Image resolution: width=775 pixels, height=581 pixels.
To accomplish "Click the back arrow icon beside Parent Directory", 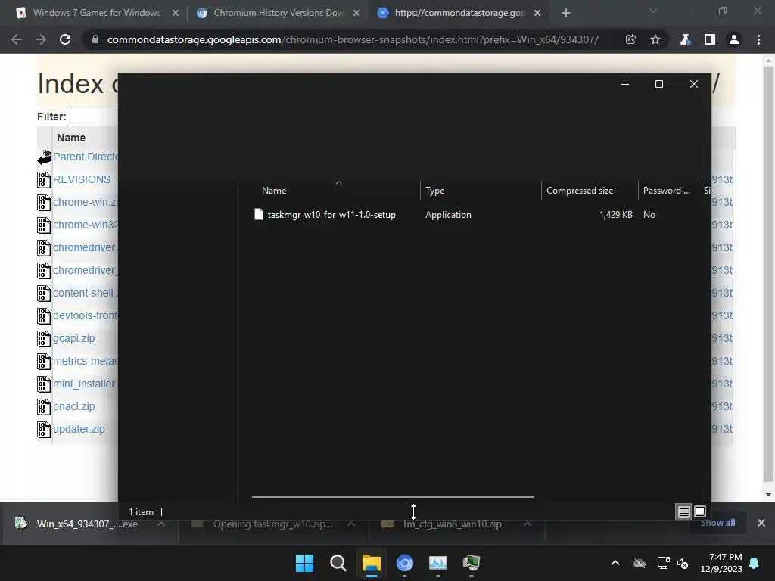I will 44,157.
